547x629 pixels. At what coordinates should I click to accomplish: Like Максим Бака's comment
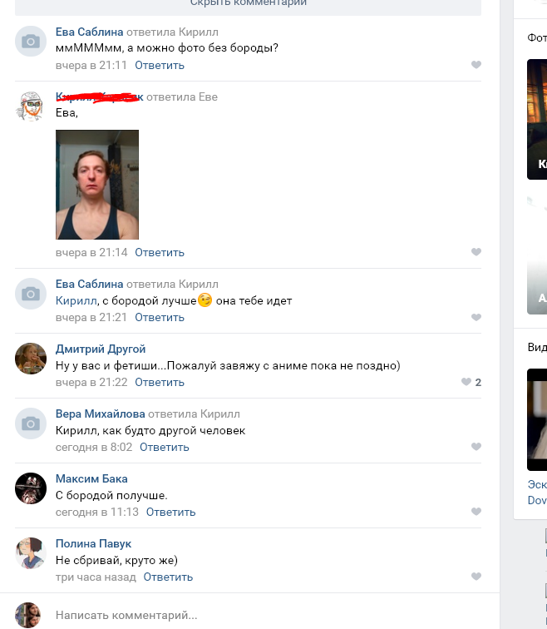coord(476,512)
